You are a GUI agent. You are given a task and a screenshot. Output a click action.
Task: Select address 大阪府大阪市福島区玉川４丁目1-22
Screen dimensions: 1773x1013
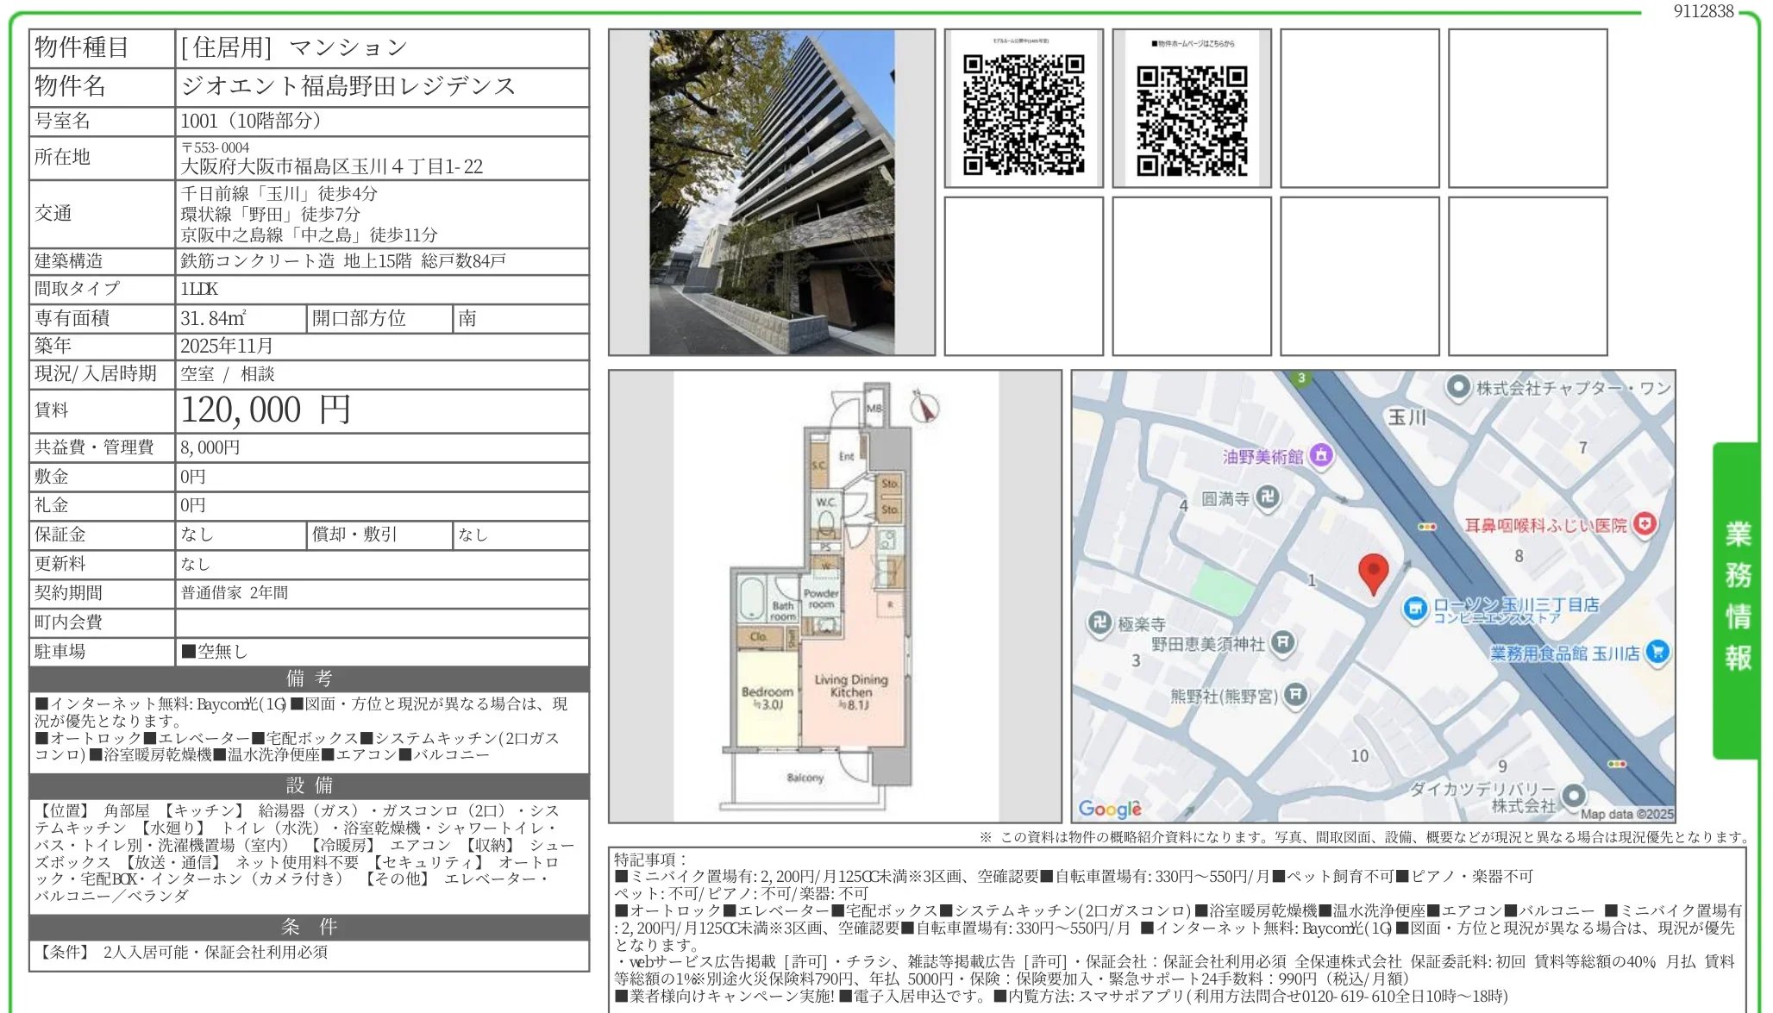[332, 166]
